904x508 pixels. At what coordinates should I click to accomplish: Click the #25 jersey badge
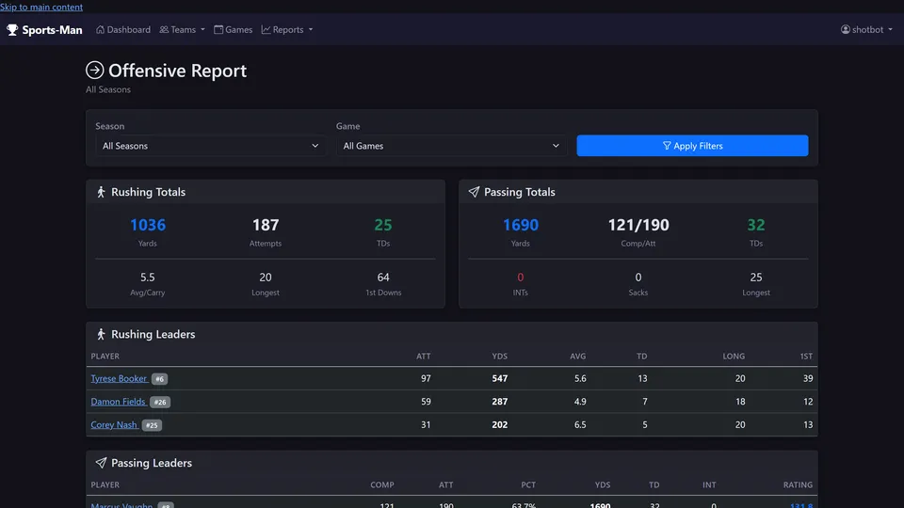[152, 425]
